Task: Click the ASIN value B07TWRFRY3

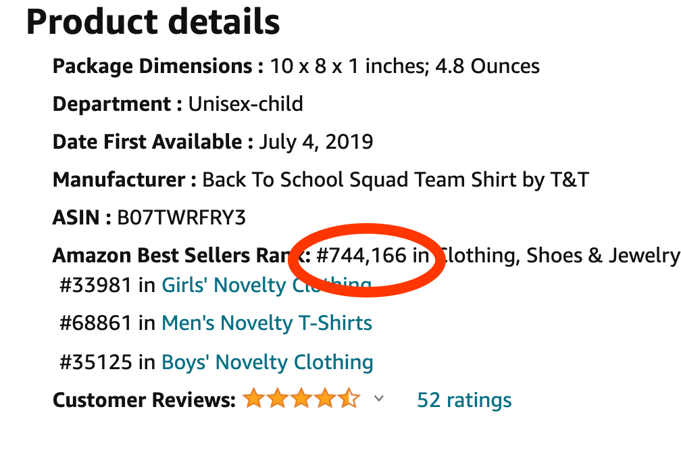Action: 182,217
